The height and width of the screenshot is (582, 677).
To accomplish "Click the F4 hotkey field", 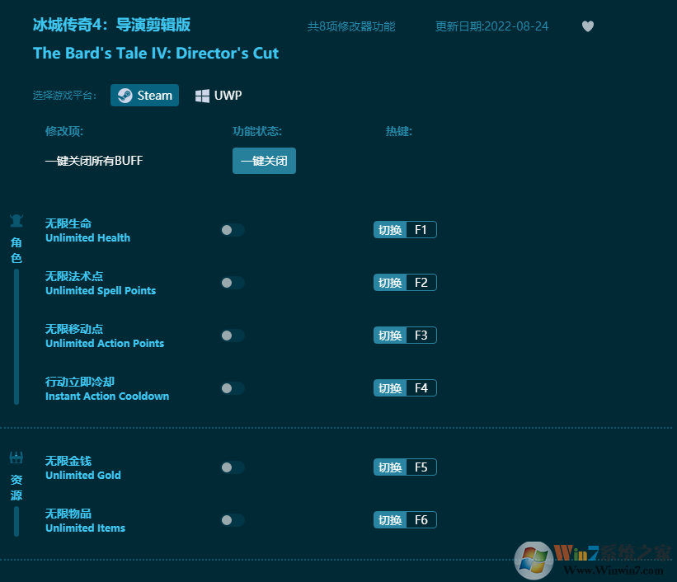I will tap(421, 387).
